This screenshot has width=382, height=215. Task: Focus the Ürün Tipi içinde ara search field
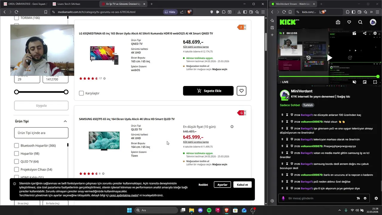click(x=41, y=133)
